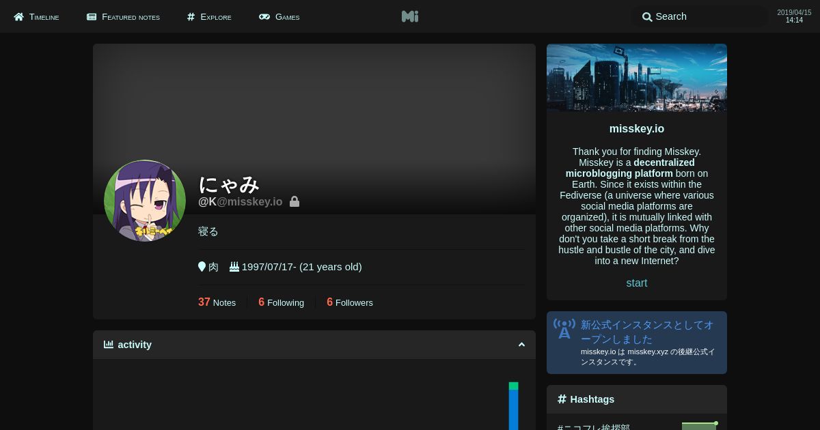Image resolution: width=820 pixels, height=430 pixels.
Task: Click the misskey.io instance title
Action: click(637, 129)
